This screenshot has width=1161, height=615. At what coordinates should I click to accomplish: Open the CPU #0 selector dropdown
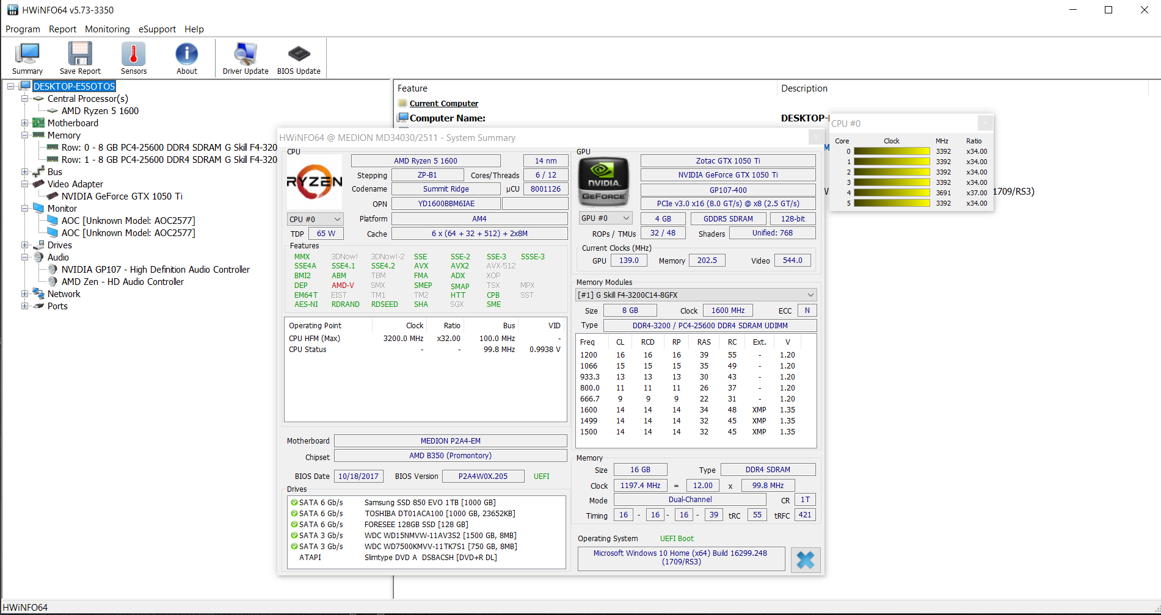pos(315,219)
